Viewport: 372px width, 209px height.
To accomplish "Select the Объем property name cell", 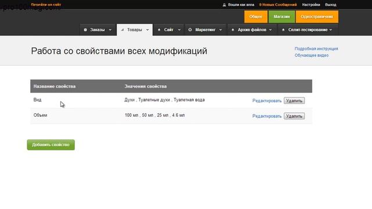I will (40, 115).
